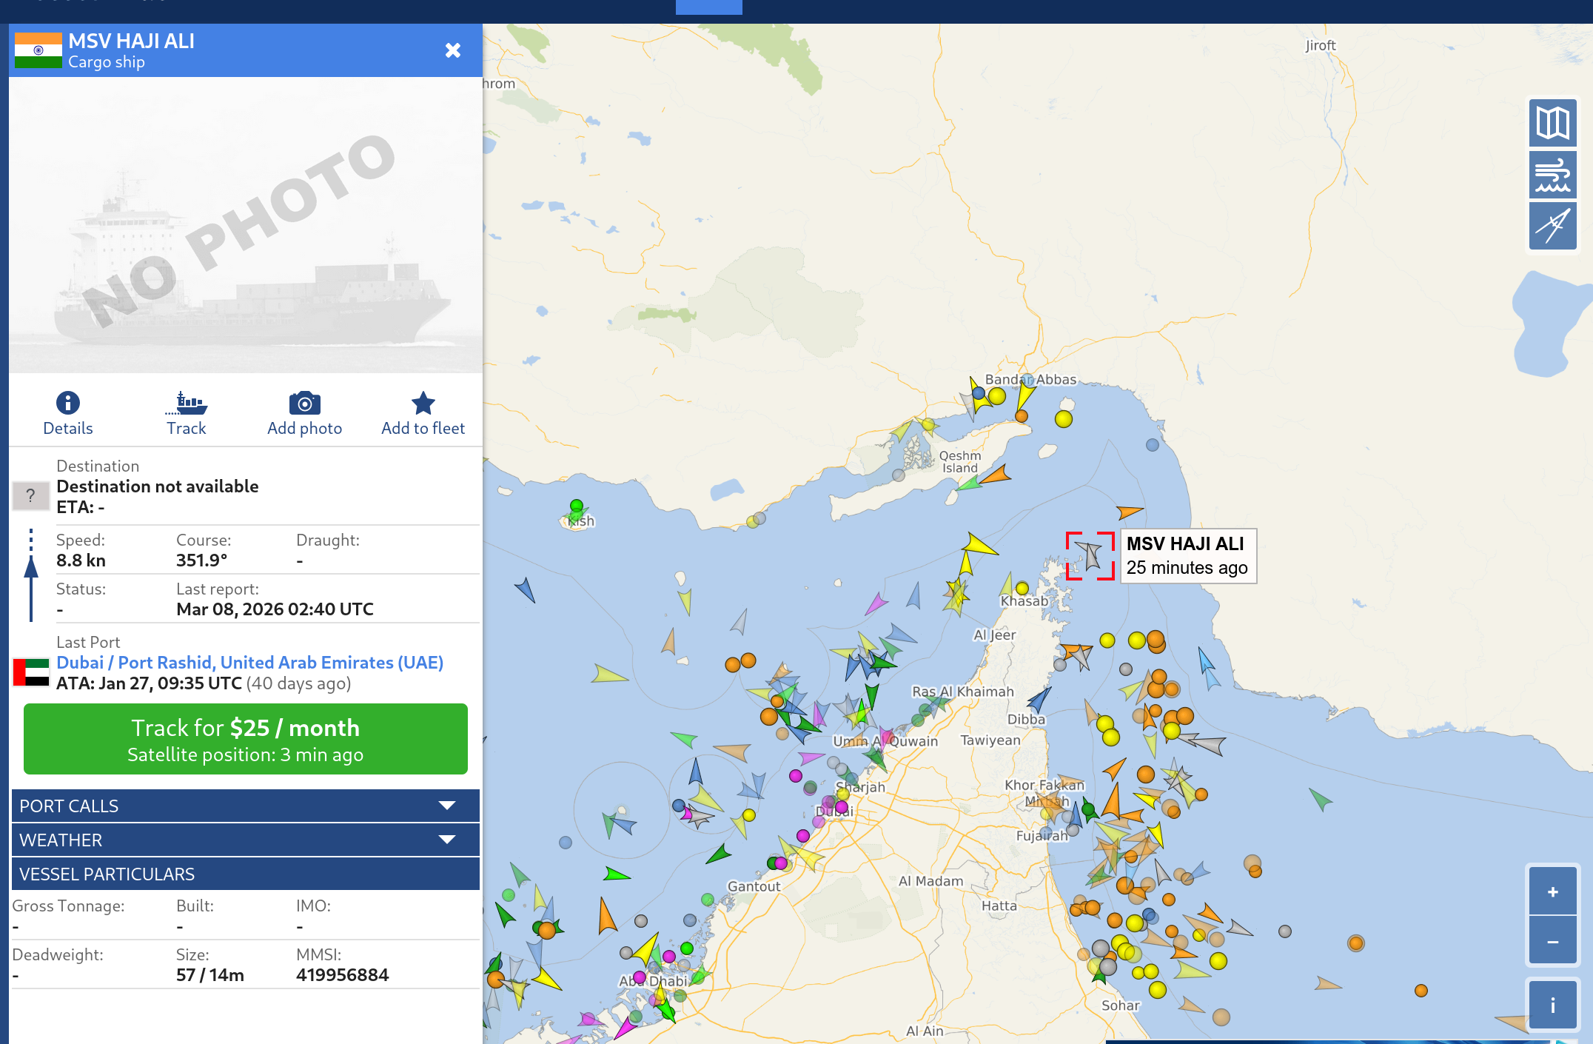This screenshot has width=1593, height=1044.
Task: Toggle the distance measuring tool
Action: (x=1552, y=227)
